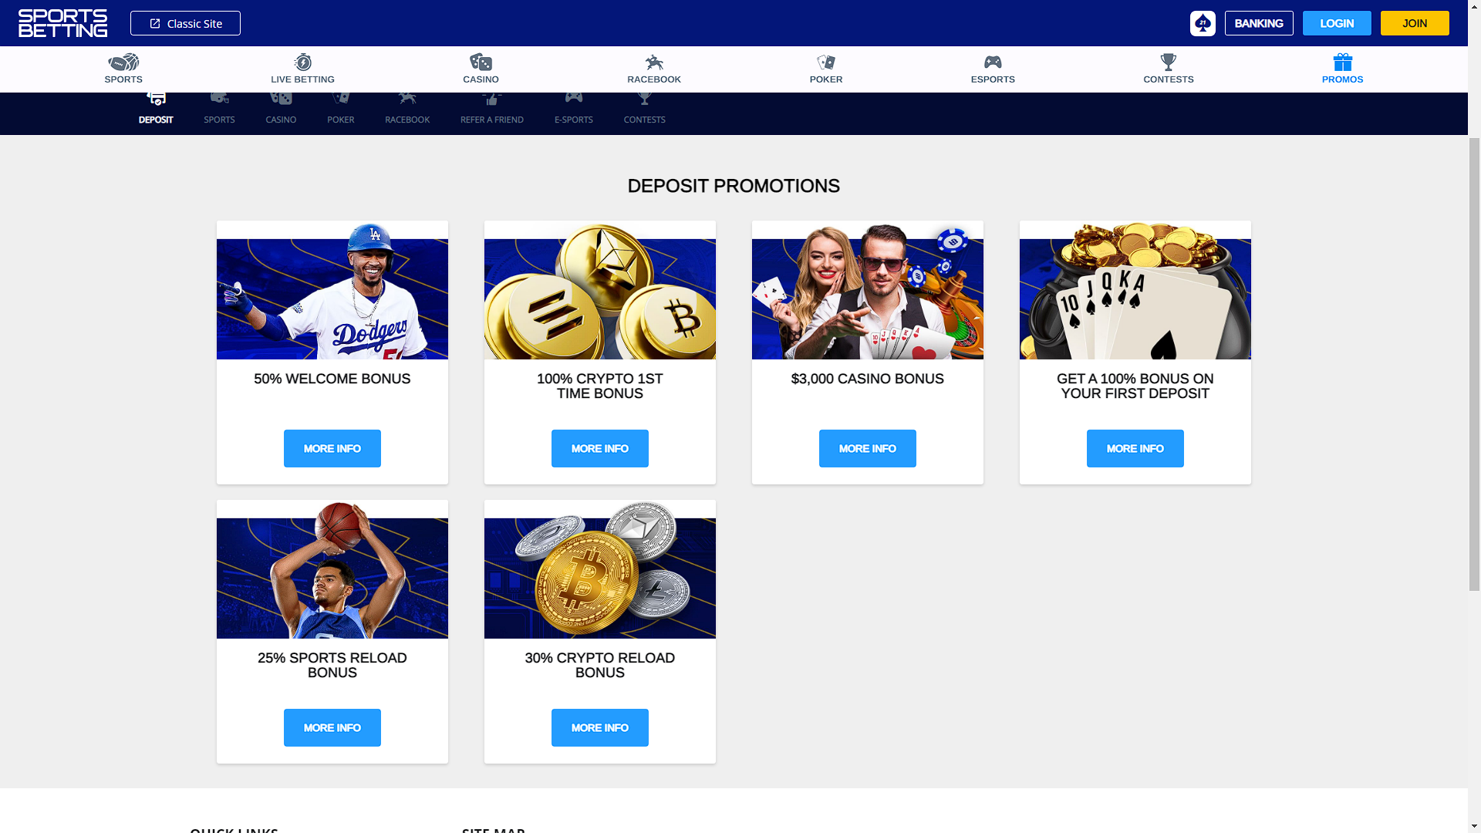Screen dimensions: 1481x833
Task: Open the Sports section icon
Action: click(123, 62)
